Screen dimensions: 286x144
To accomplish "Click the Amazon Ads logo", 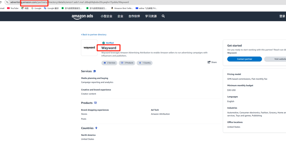I will pyautogui.click(x=82, y=16).
